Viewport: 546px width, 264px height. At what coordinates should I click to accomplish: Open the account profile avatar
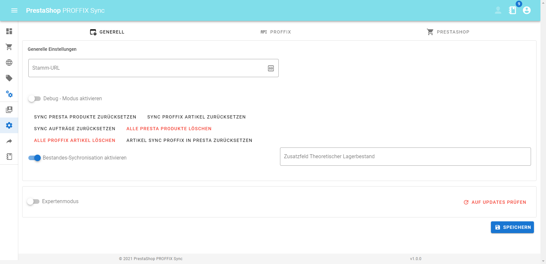pyautogui.click(x=527, y=10)
